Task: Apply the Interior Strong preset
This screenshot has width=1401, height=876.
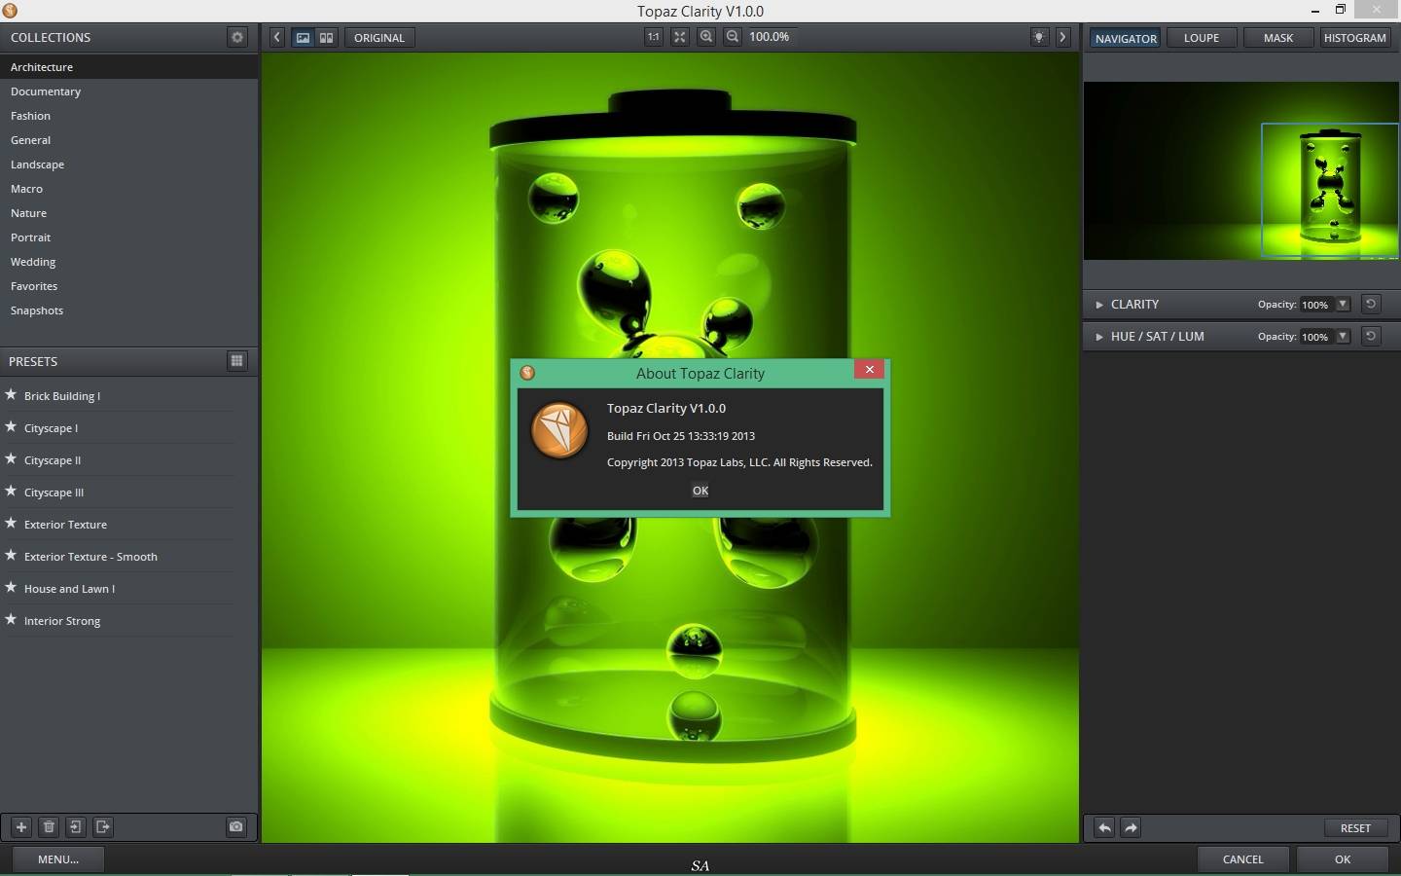Action: [62, 621]
